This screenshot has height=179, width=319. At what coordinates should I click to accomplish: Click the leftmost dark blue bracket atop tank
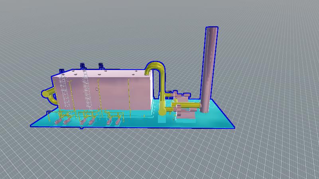click(x=83, y=66)
